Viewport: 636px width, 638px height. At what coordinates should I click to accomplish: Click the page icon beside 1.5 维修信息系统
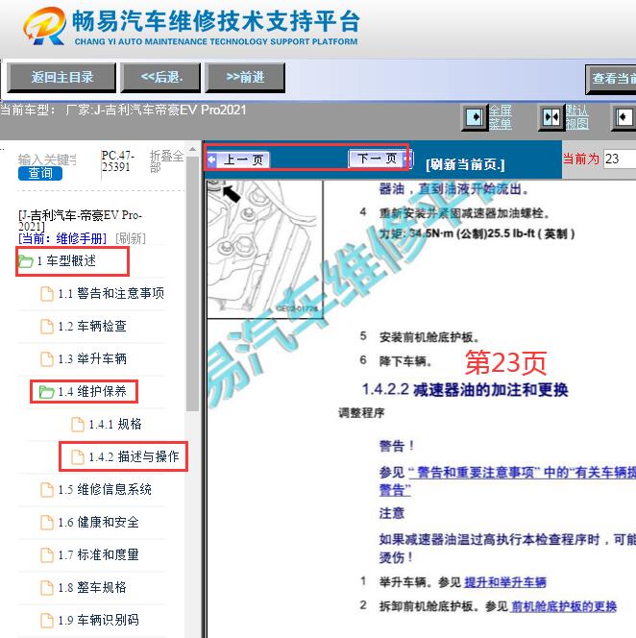pyautogui.click(x=47, y=490)
